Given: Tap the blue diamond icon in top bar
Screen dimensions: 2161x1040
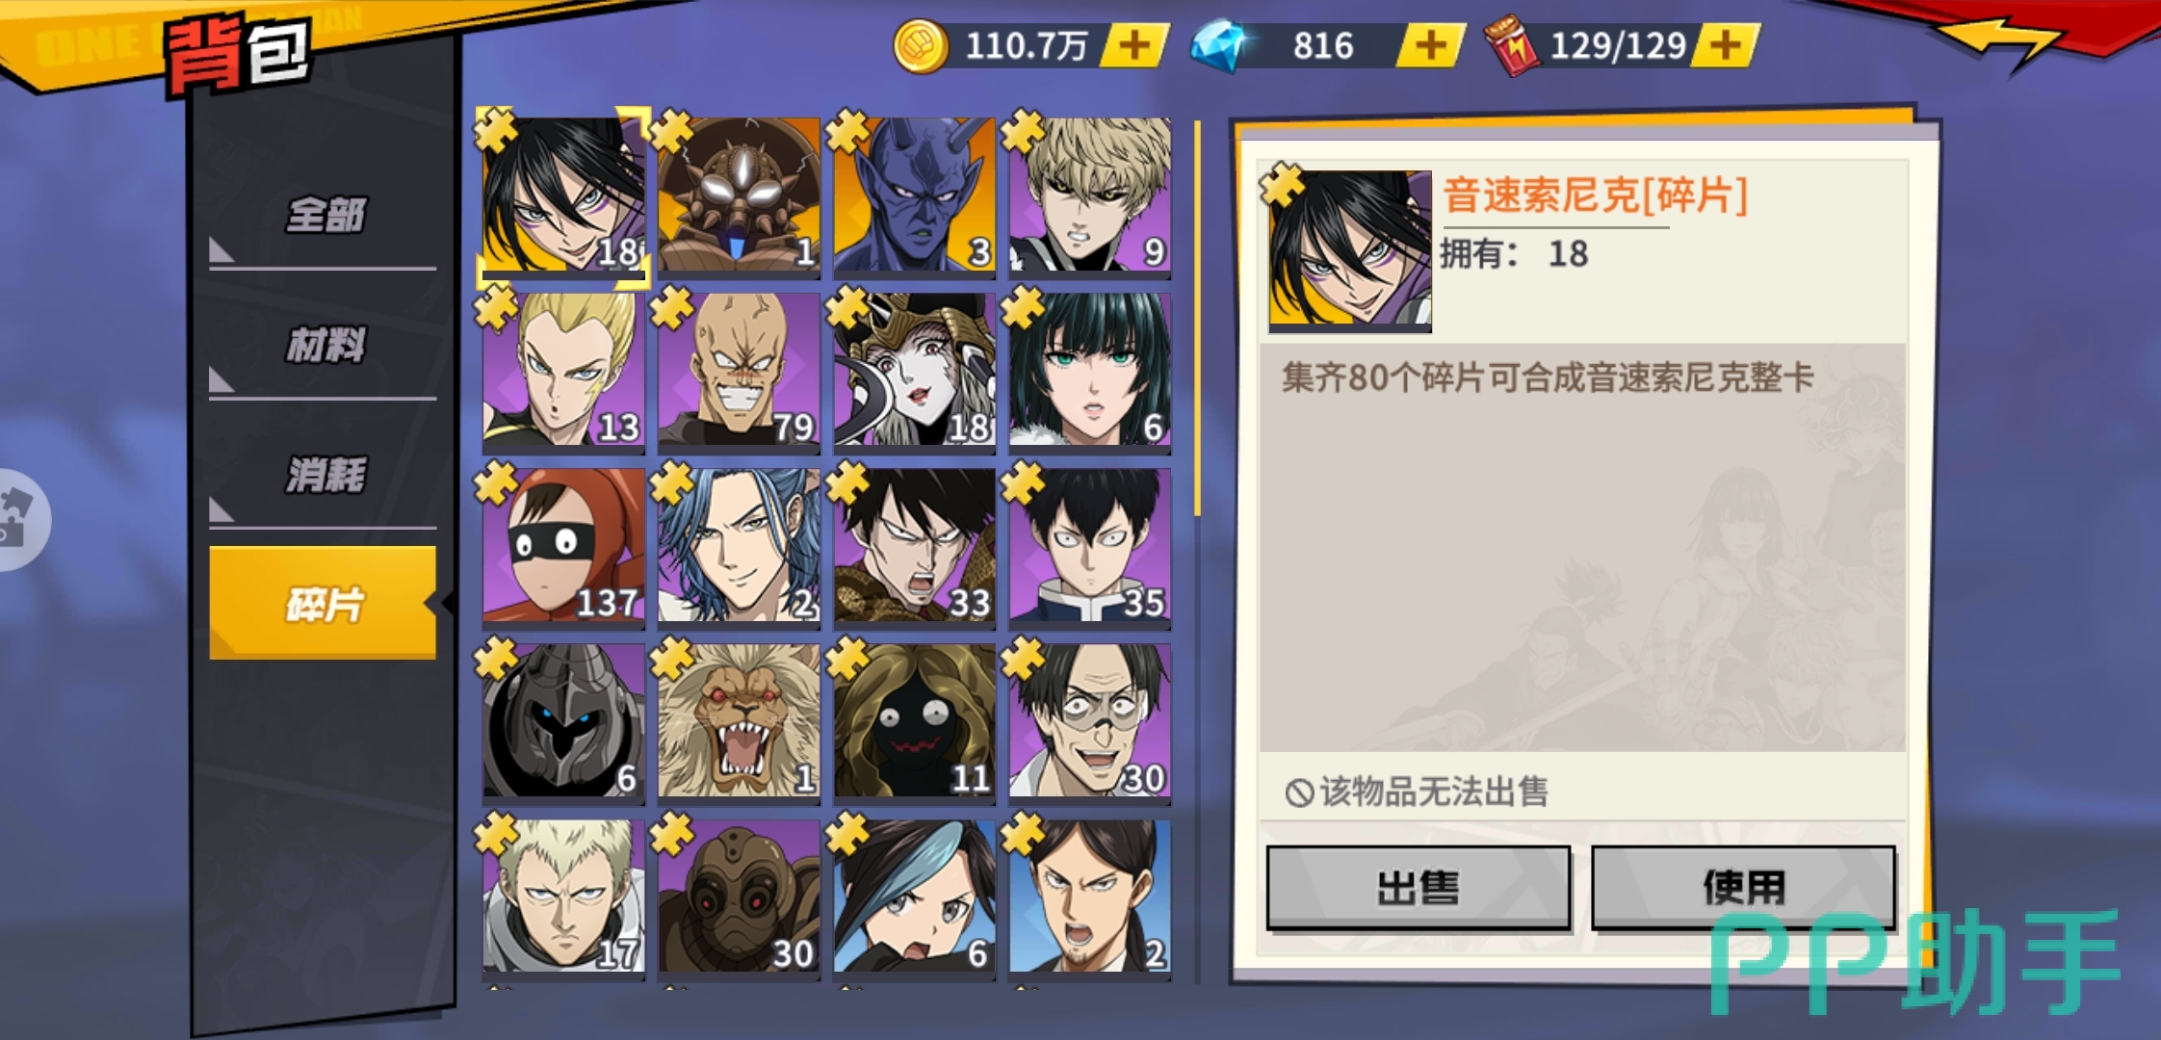Looking at the screenshot, I should pos(1219,45).
